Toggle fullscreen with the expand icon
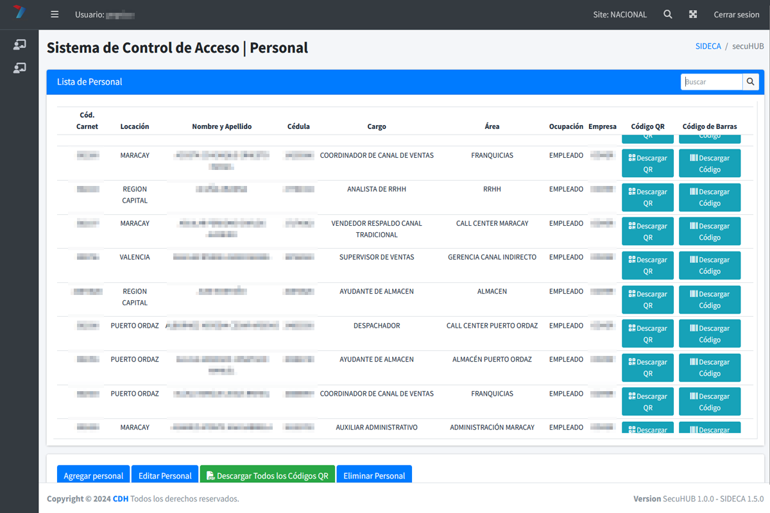This screenshot has height=513, width=770. pyautogui.click(x=693, y=14)
